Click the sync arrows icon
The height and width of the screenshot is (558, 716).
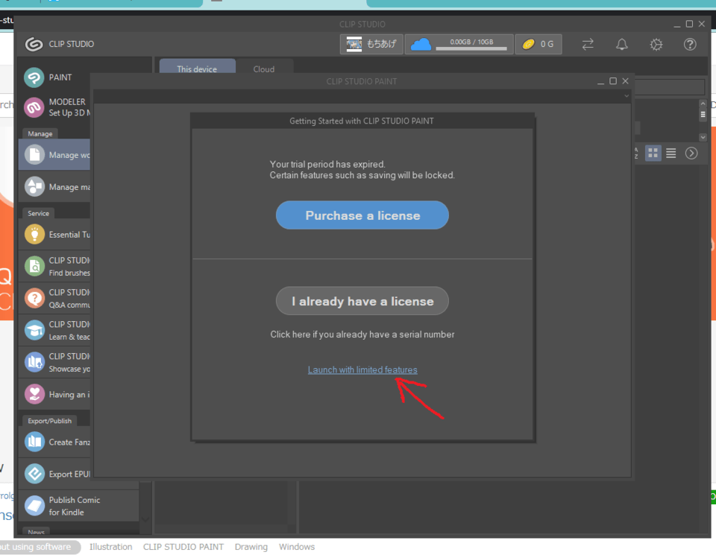point(588,45)
